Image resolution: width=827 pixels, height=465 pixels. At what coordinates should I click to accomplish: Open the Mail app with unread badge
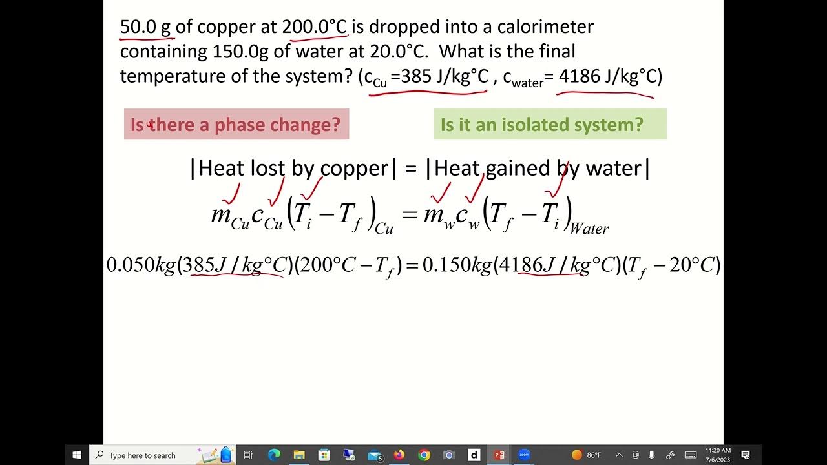click(x=374, y=455)
